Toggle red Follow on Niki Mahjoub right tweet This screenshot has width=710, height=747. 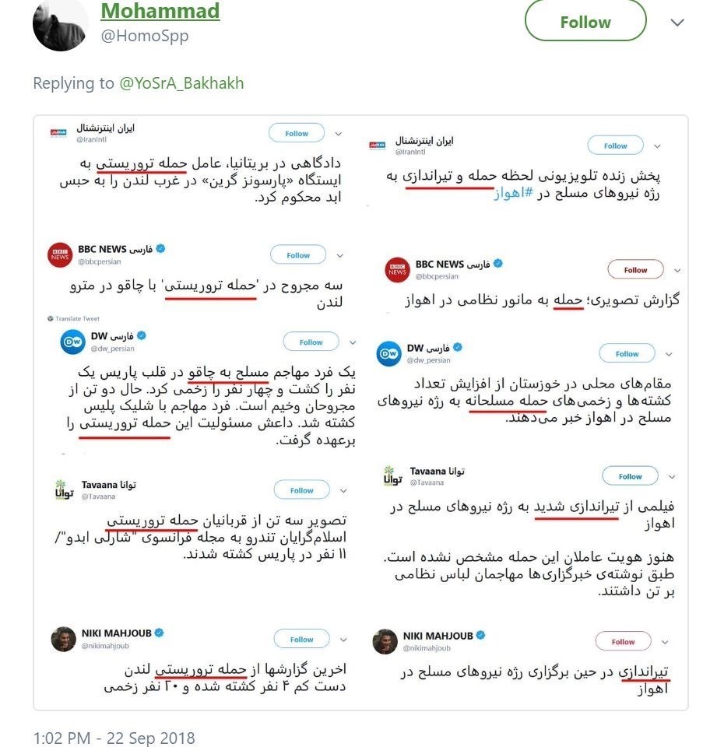click(623, 642)
